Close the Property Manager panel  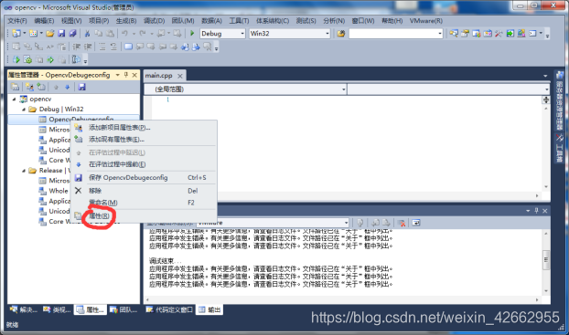[x=134, y=75]
